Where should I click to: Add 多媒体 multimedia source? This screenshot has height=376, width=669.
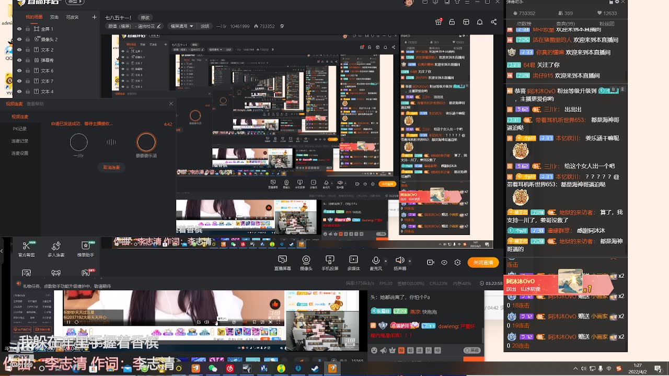point(354,263)
